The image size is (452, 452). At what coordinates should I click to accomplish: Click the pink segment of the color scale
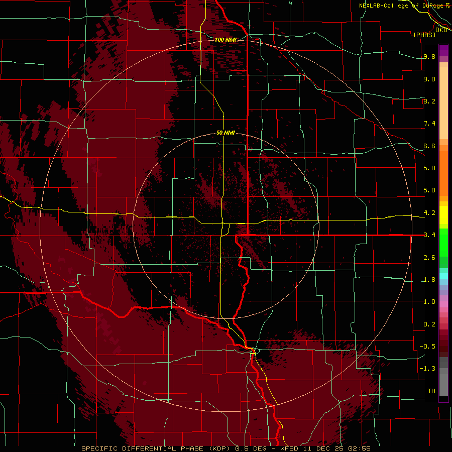point(443,304)
